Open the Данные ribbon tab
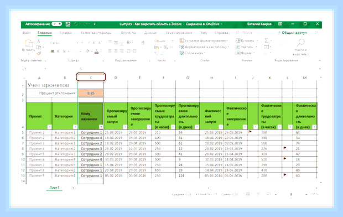The width and height of the screenshot is (343, 217). (150, 33)
